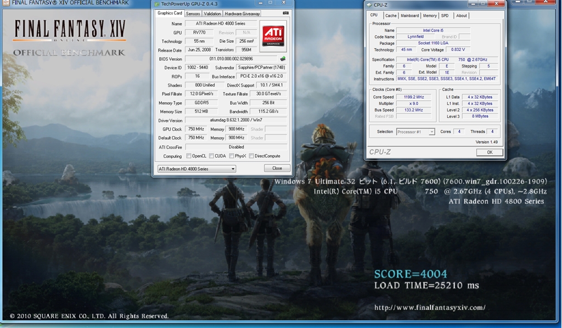Click the CPU-Z title bar app icon
The height and width of the screenshot is (328, 562).
click(369, 5)
